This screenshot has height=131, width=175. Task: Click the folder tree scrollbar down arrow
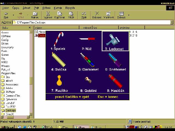tap(31, 114)
